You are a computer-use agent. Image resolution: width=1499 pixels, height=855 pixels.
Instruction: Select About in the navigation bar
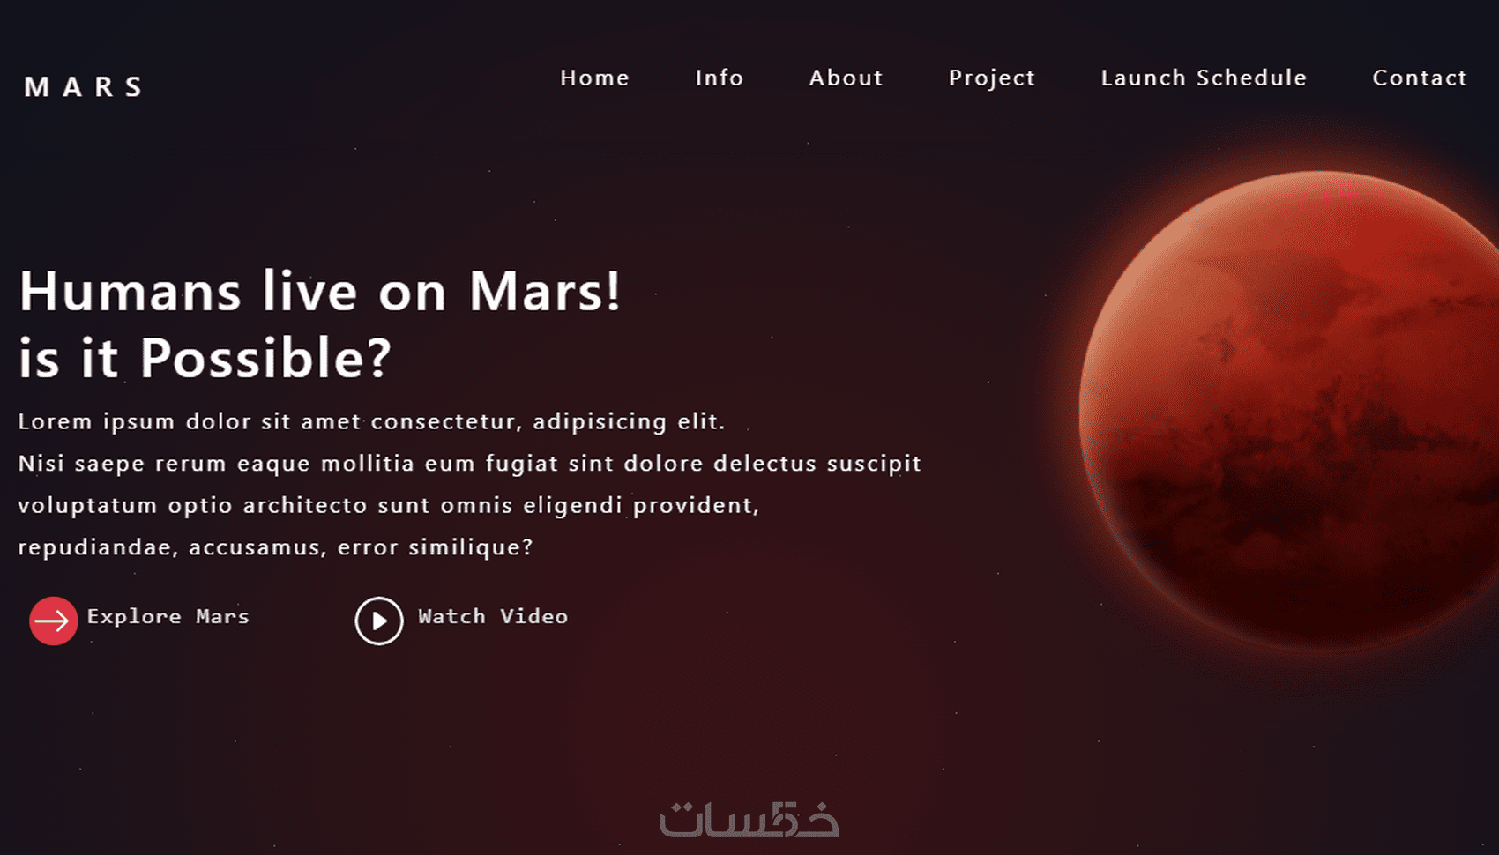846,78
